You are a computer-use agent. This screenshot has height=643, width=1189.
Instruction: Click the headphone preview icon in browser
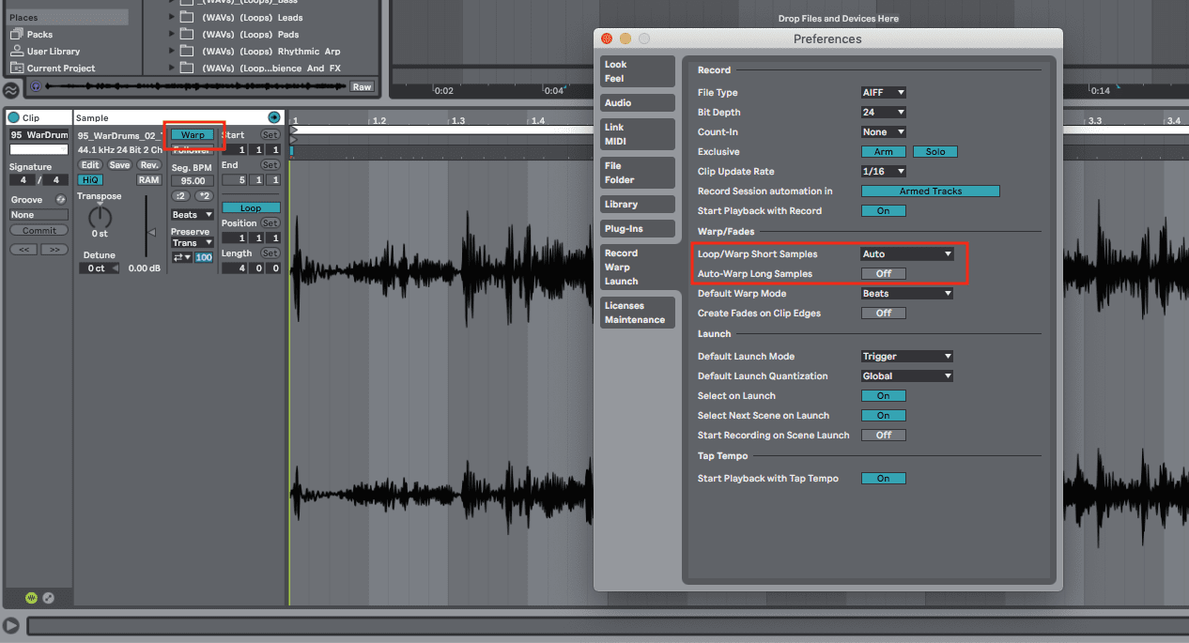tap(36, 86)
